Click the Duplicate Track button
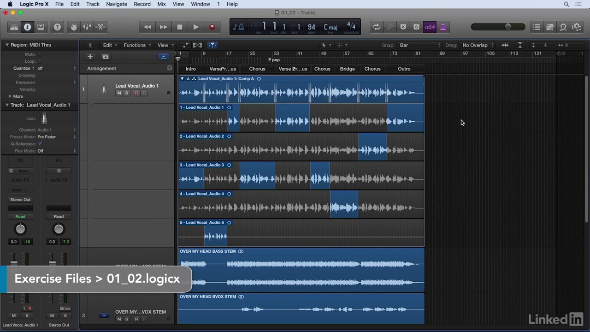 pos(106,57)
